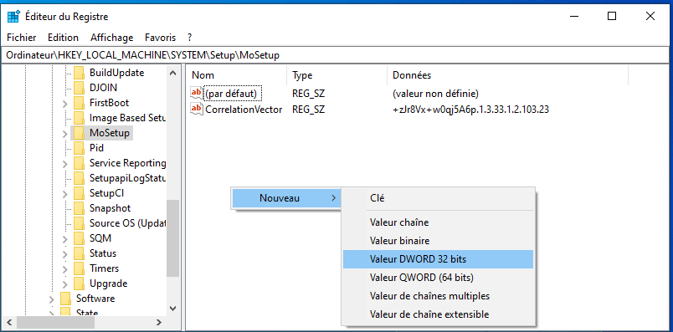673x332 pixels.
Task: Sort by the Données column header
Action: pos(507,75)
